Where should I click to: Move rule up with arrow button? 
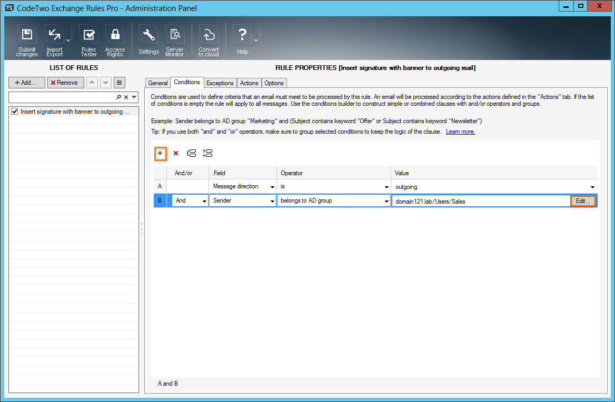coord(92,83)
